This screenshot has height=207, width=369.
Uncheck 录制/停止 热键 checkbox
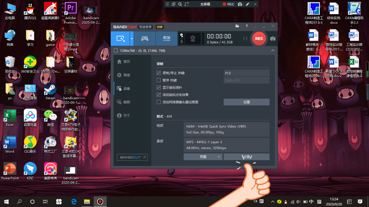pos(159,73)
